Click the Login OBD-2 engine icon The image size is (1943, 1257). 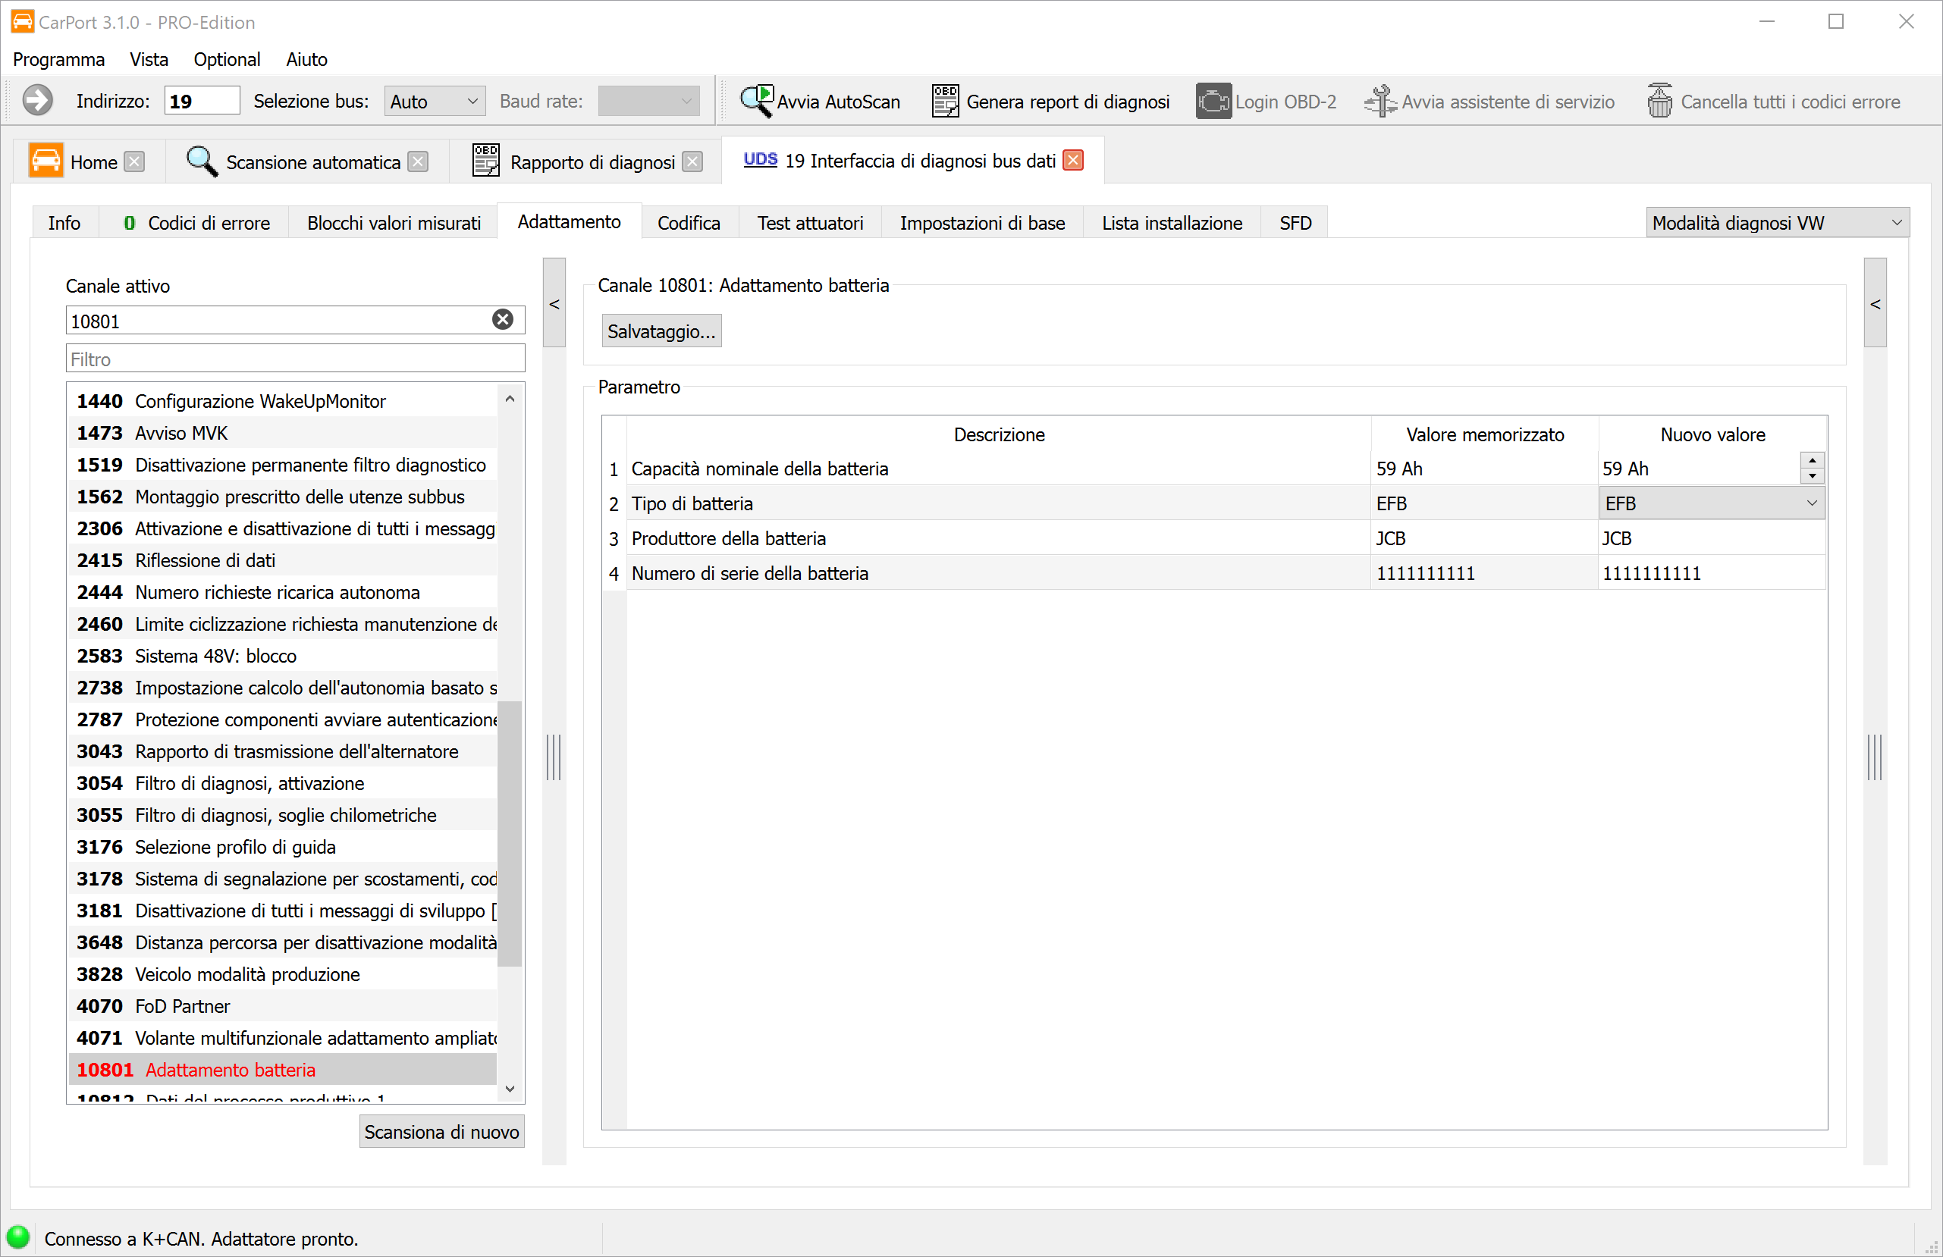[1213, 102]
